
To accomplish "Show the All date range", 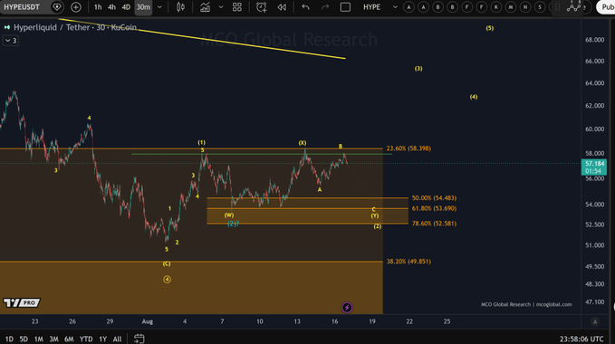I will point(117,339).
